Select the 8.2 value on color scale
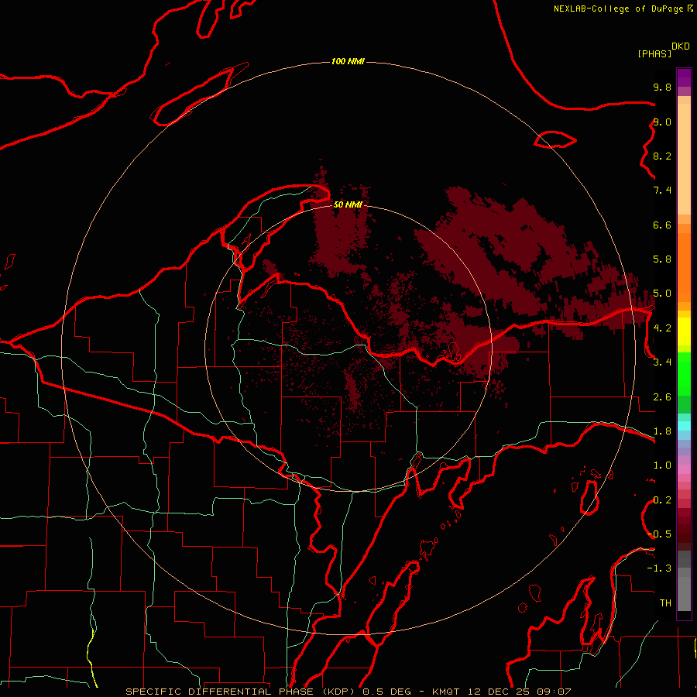Image resolution: width=697 pixels, height=697 pixels. (x=662, y=156)
